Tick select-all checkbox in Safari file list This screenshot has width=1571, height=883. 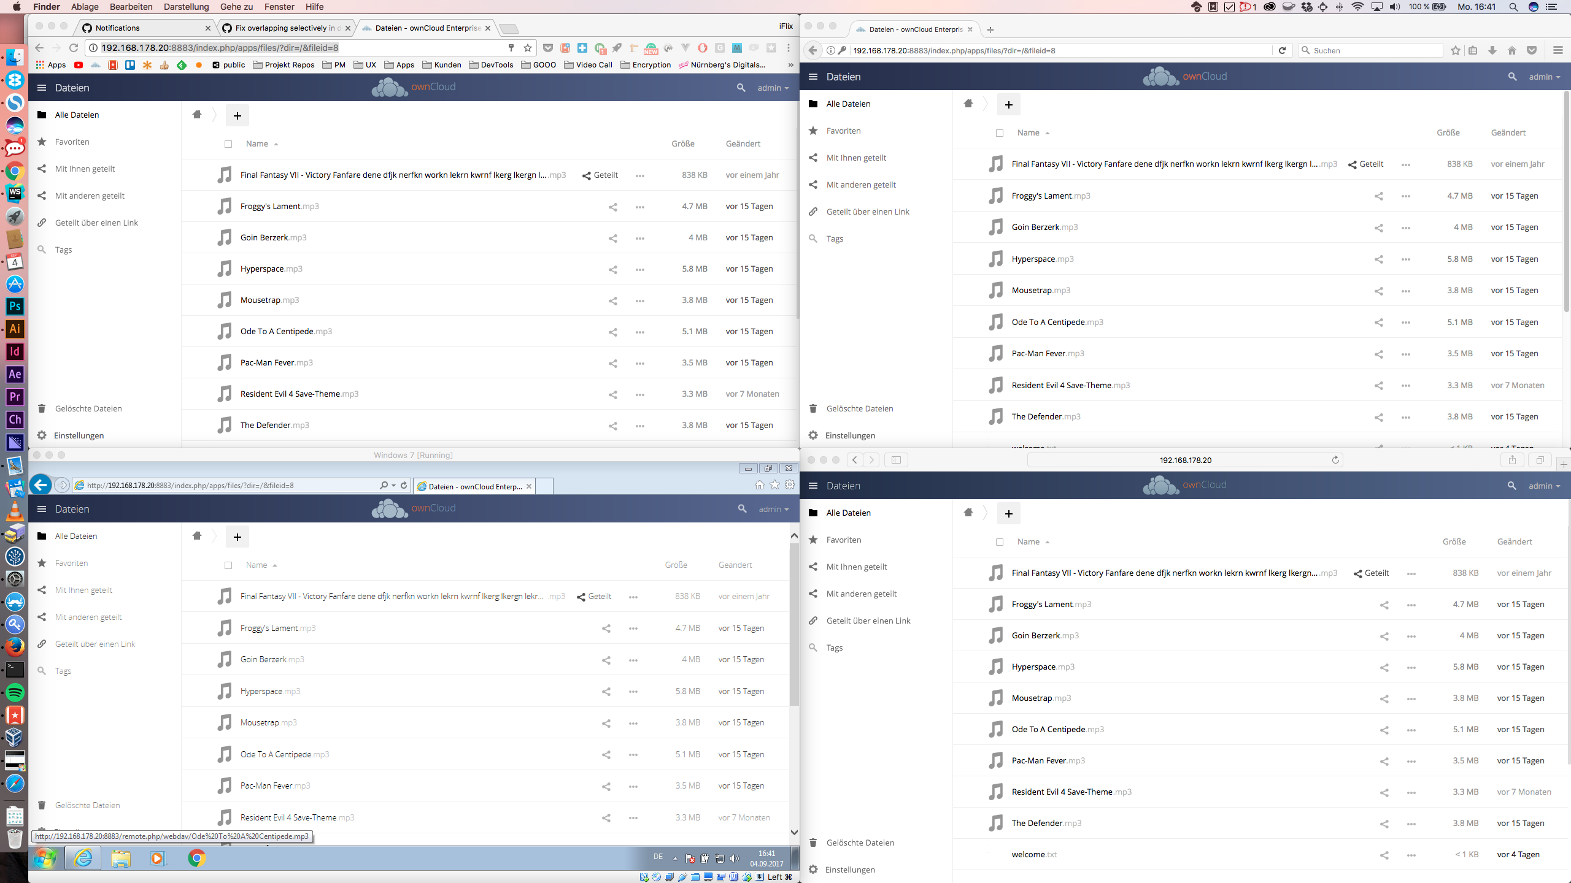[x=1000, y=542]
